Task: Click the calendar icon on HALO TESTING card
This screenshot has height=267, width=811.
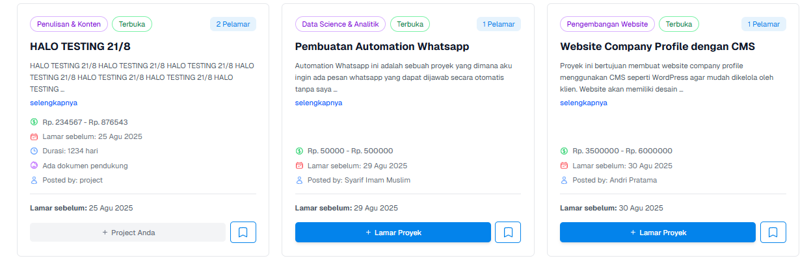Action: pyautogui.click(x=34, y=136)
